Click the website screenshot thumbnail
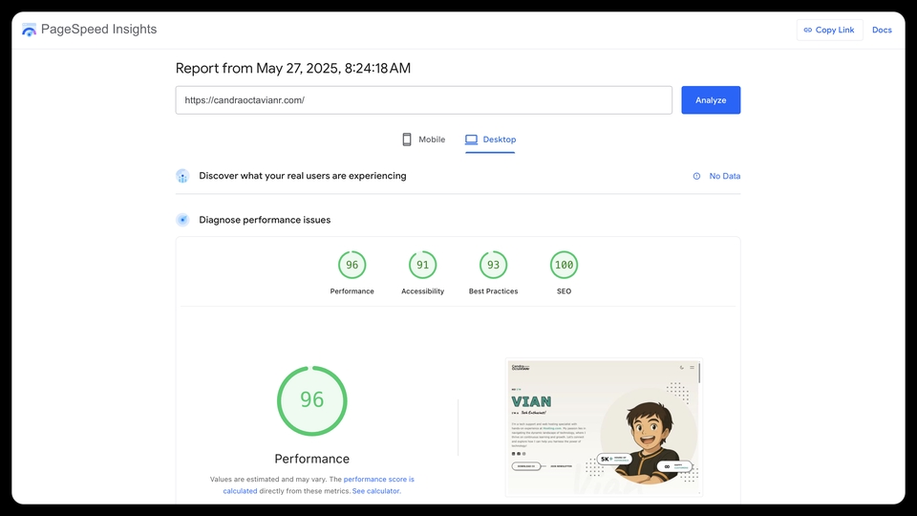This screenshot has height=516, width=917. (x=604, y=428)
